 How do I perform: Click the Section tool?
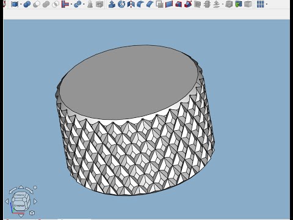(x=197, y=4)
